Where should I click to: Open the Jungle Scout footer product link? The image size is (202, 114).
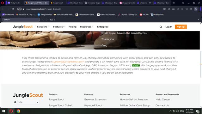[56, 99]
